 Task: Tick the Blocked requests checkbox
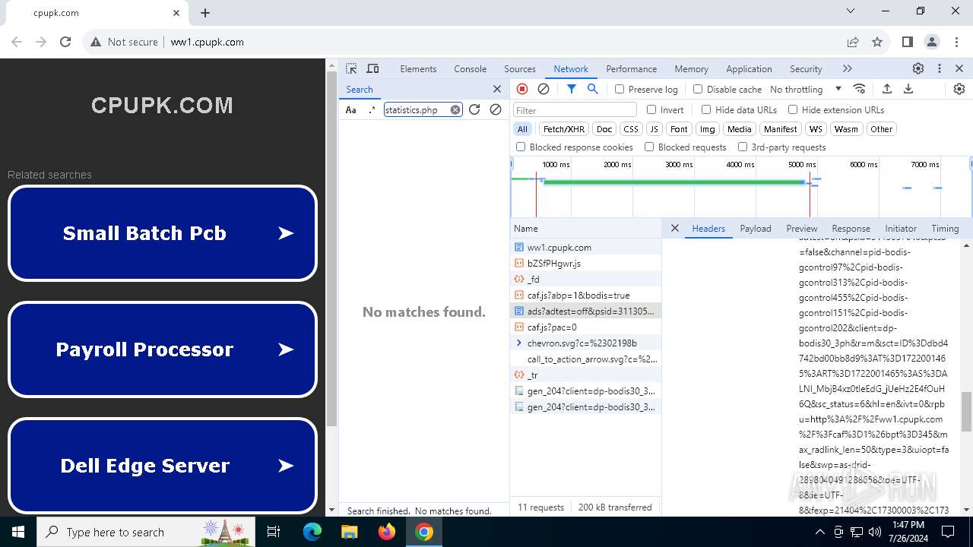coord(649,147)
